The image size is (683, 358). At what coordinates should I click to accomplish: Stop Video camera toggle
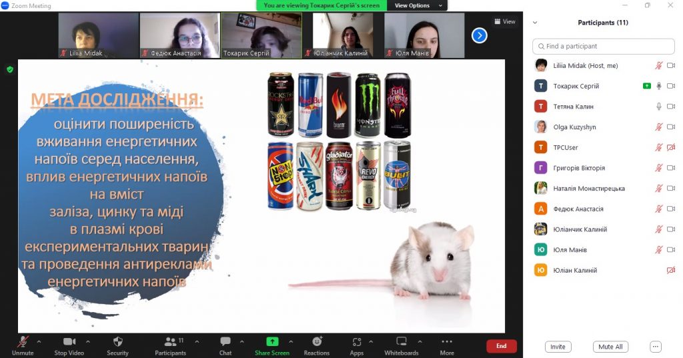pyautogui.click(x=69, y=342)
